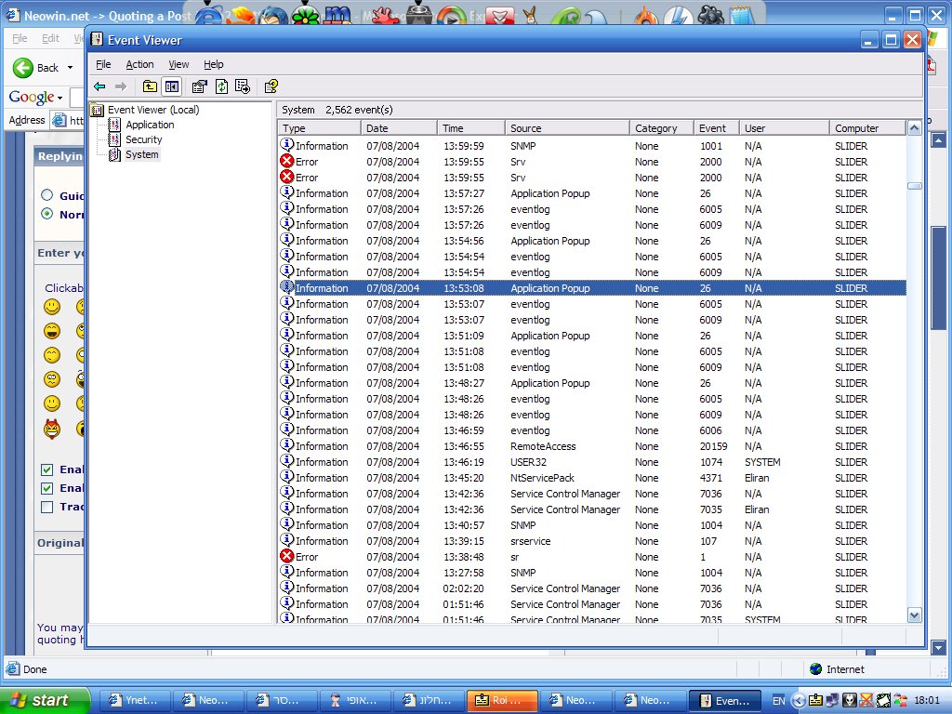Open the Properties icon on the toolbar
The width and height of the screenshot is (952, 714).
pos(198,86)
